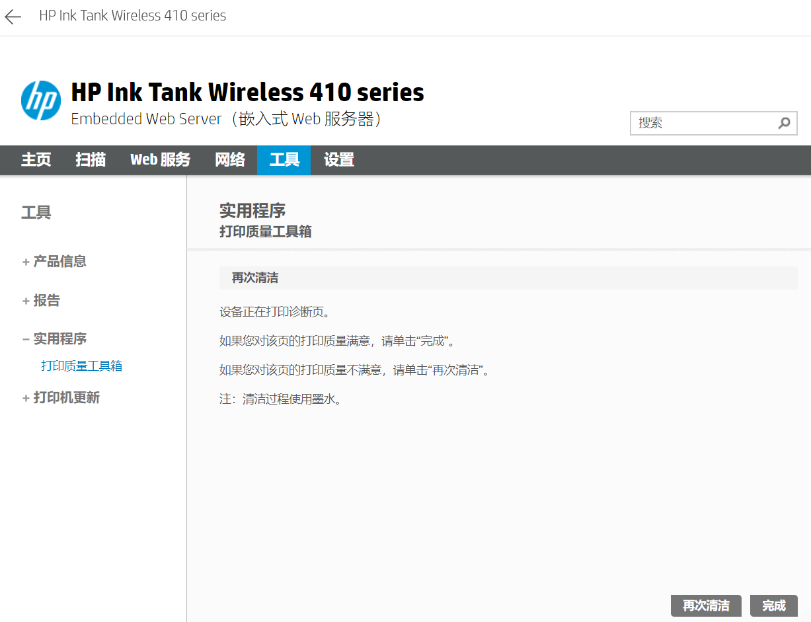Open the 设置 tab
Image resolution: width=811 pixels, height=622 pixels.
(x=338, y=160)
